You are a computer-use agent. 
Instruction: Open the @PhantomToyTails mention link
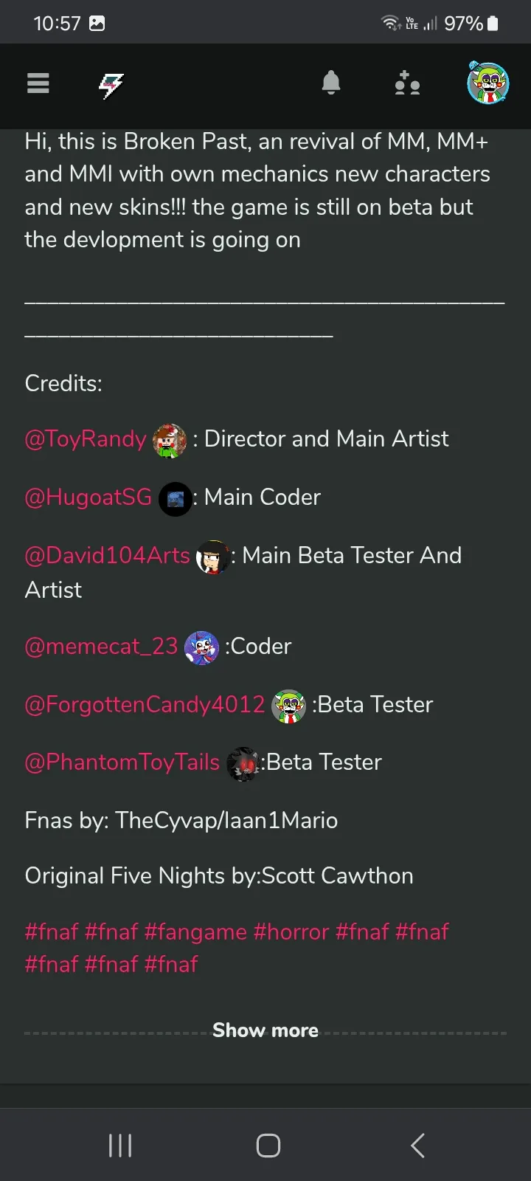122,762
